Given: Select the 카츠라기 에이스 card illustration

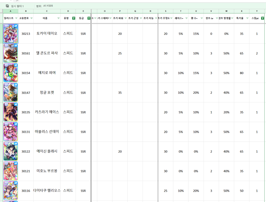Looking at the screenshot, I should [x=11, y=112].
